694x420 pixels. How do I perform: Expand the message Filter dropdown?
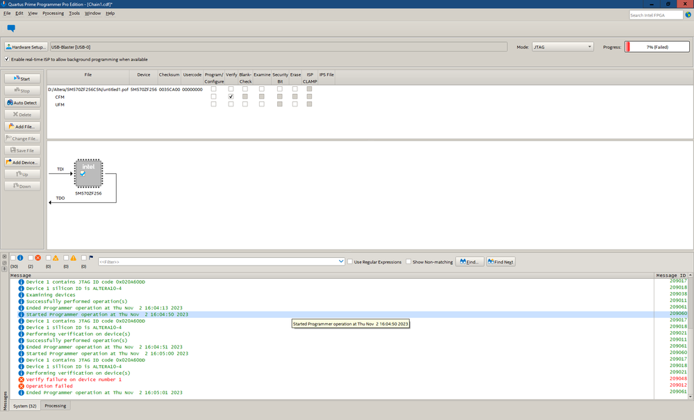click(x=341, y=261)
